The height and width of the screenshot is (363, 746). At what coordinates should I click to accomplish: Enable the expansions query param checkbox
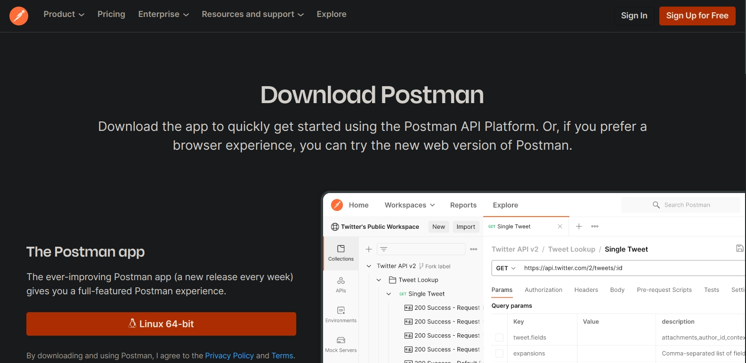coord(499,354)
